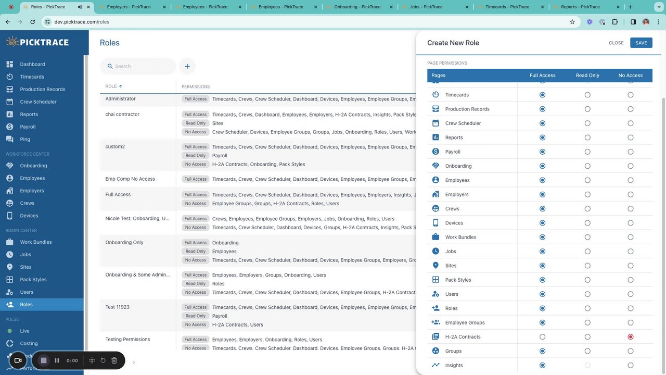
Task: Mute the Roles - PickTrace tab audio
Action: tap(80, 7)
